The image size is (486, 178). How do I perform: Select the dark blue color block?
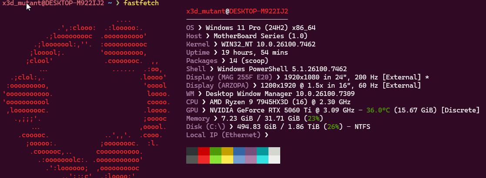click(239, 151)
